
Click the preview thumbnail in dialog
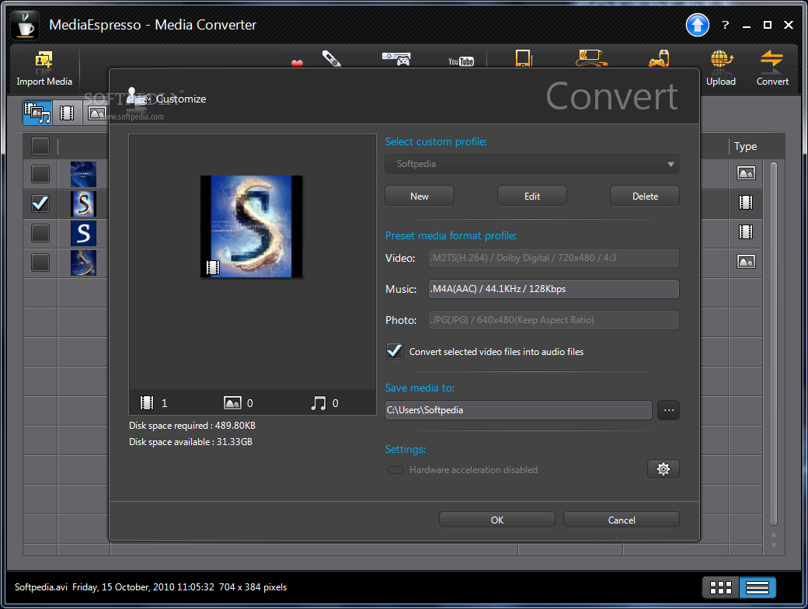[252, 227]
